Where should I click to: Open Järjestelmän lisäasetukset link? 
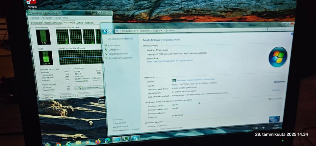click(x=121, y=58)
